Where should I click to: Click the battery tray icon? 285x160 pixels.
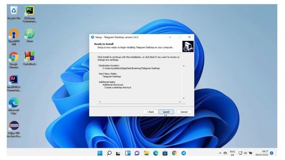251,153
